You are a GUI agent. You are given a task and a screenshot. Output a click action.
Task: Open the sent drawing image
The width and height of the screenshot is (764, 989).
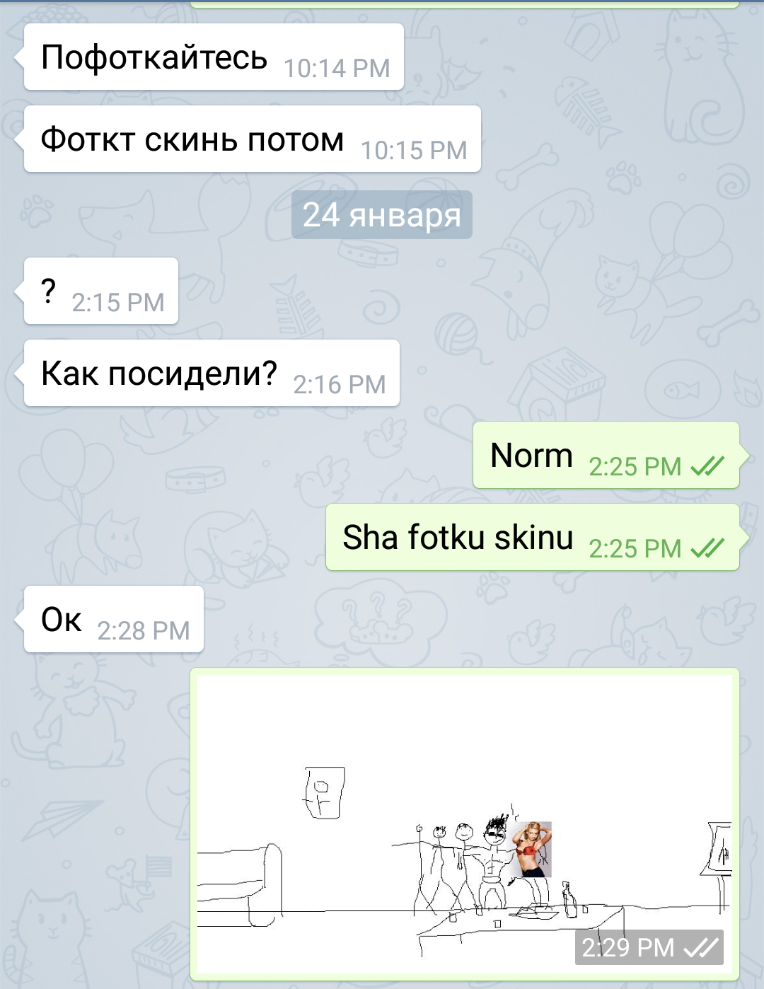point(465,823)
